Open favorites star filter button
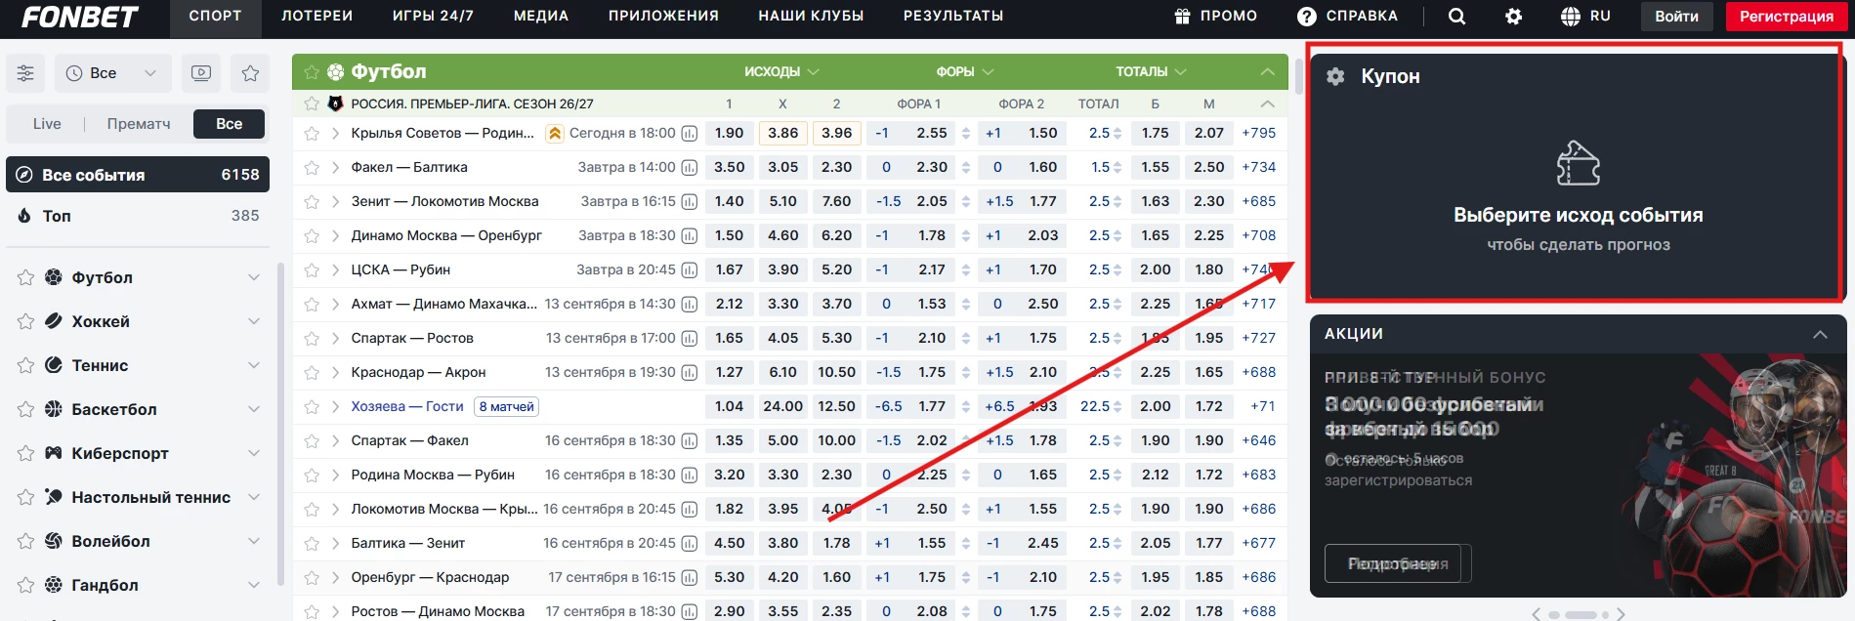The image size is (1855, 621). pos(250,73)
